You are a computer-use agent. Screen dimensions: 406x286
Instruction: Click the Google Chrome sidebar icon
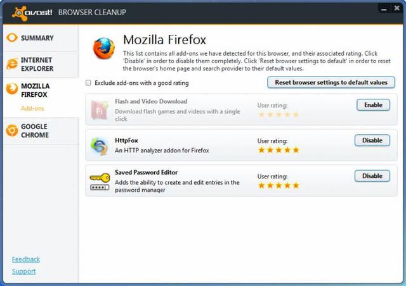pyautogui.click(x=11, y=130)
